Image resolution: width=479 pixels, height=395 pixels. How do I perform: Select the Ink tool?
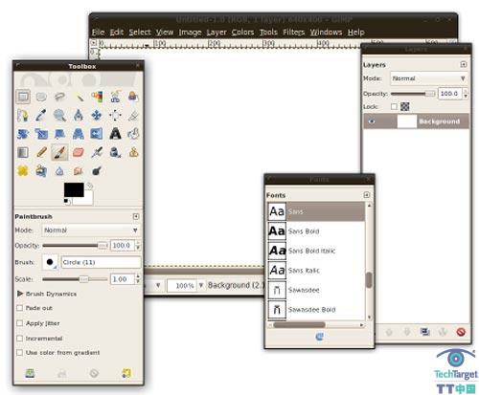point(115,153)
